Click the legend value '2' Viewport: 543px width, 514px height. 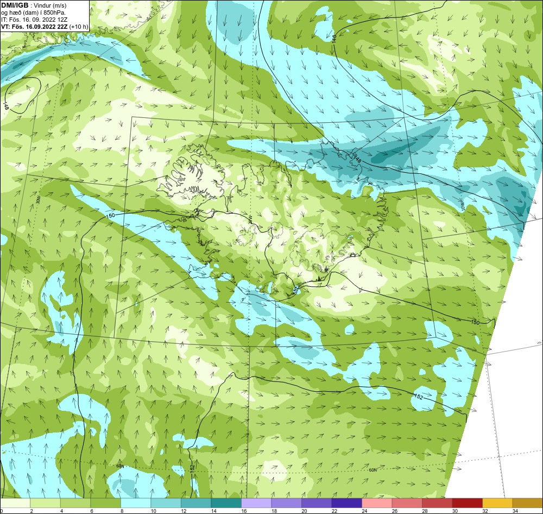[x=31, y=511]
